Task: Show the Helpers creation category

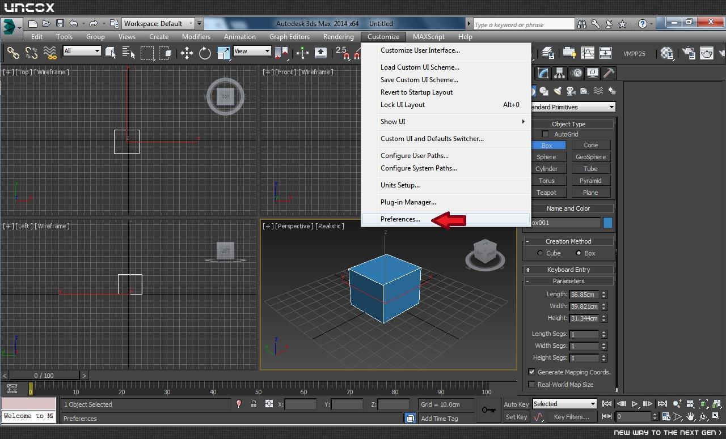Action: (x=585, y=91)
